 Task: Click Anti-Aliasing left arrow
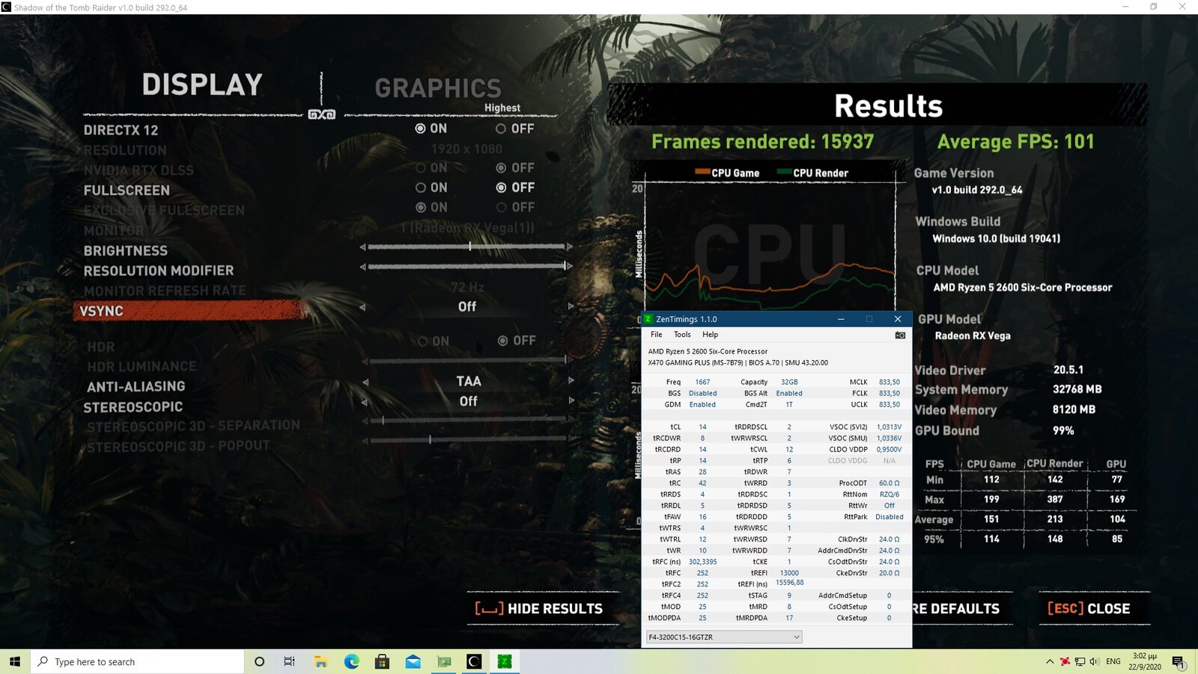pos(365,382)
